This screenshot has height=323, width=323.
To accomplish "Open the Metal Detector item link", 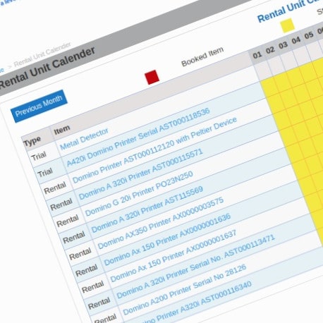I will (84, 139).
